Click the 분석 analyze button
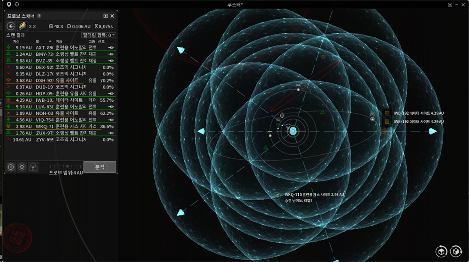 click(x=99, y=167)
